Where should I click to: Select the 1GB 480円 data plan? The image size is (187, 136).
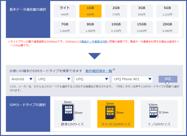(91, 11)
